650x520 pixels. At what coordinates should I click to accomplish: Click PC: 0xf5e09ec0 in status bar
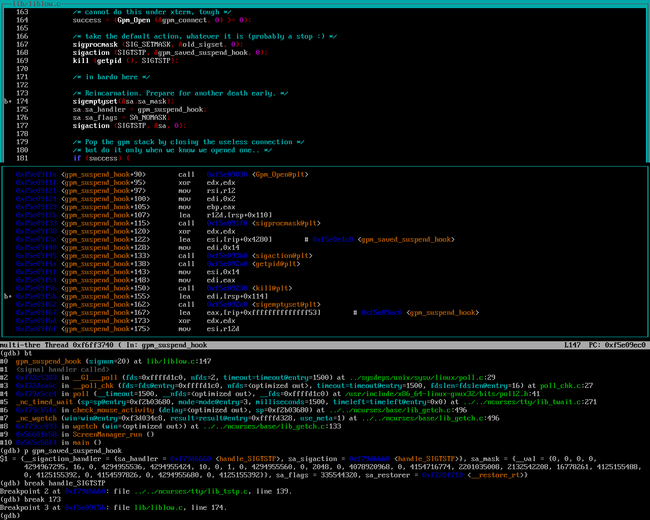[617, 345]
